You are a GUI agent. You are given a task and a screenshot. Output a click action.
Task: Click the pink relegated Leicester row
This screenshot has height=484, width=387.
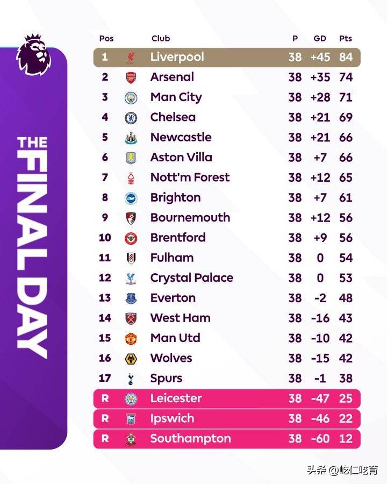(x=227, y=398)
